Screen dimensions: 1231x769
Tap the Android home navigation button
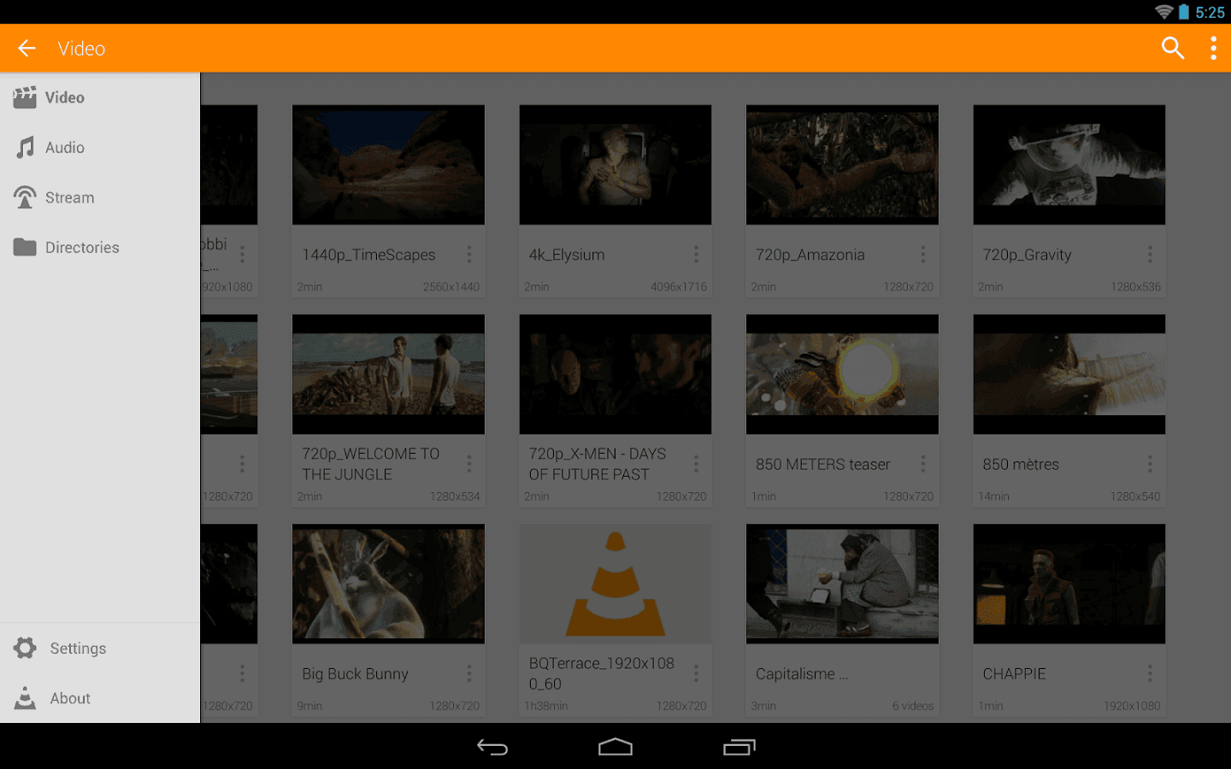click(x=615, y=748)
